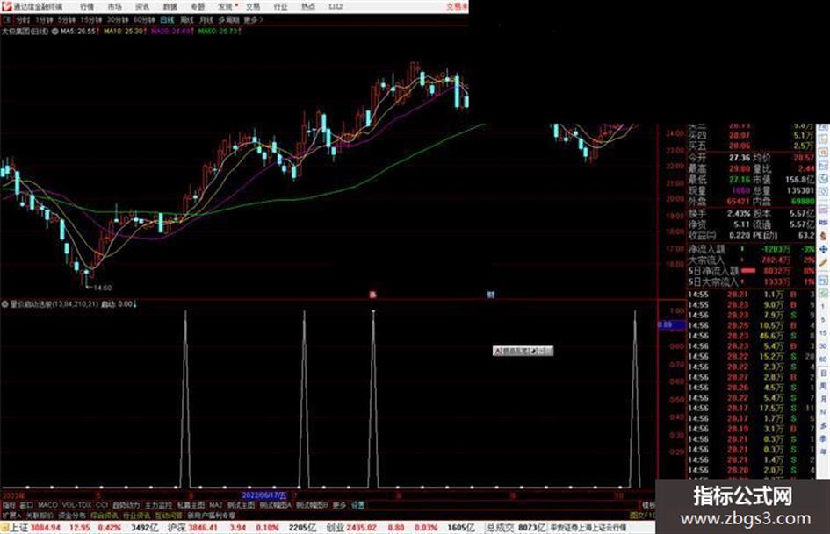
Task: Select the 30 minute sidebar button
Action: click(x=823, y=346)
